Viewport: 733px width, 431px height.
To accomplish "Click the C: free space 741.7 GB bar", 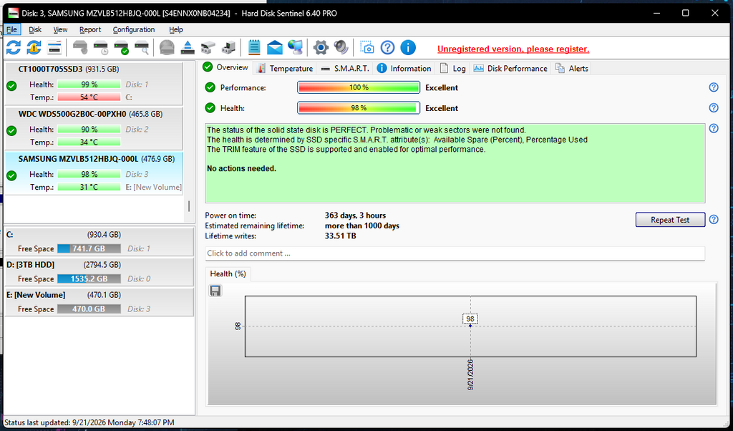I will click(x=89, y=248).
